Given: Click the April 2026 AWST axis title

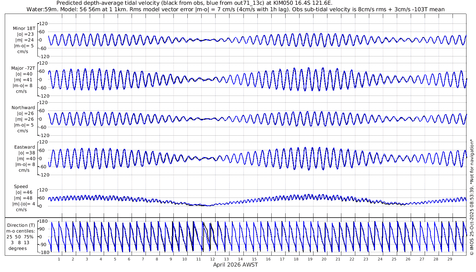Looking at the screenshot, I should [x=235, y=265].
